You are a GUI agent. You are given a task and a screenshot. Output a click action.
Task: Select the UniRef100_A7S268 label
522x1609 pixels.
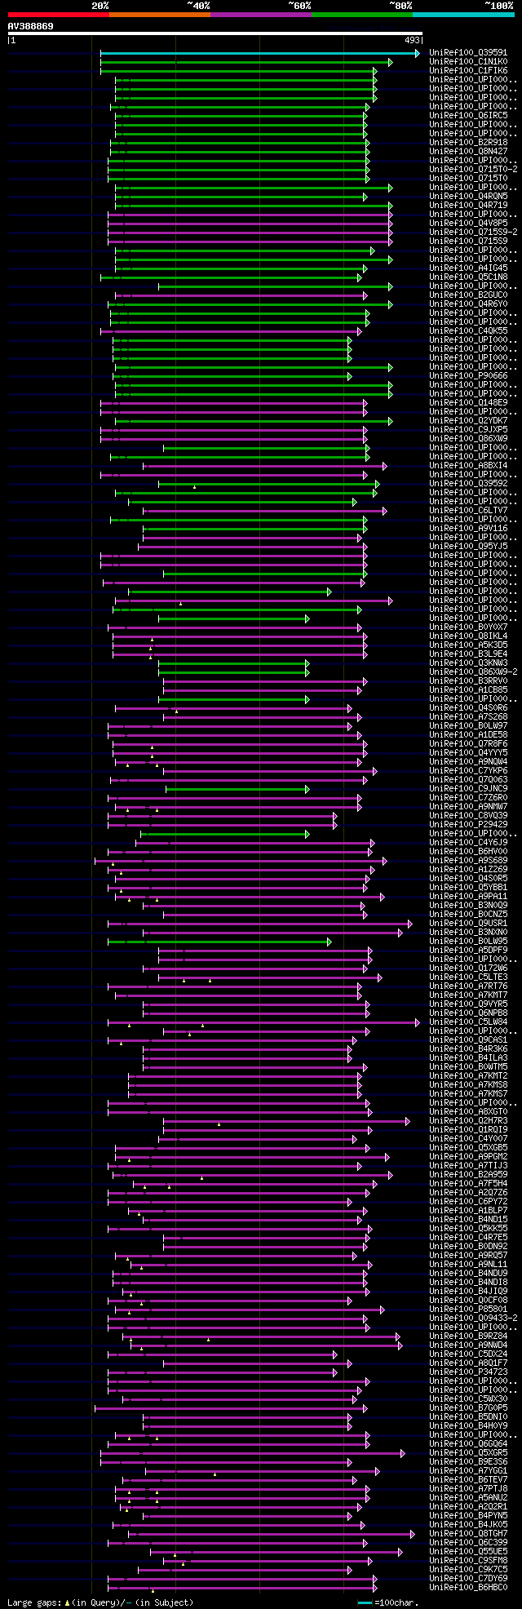pos(468,717)
